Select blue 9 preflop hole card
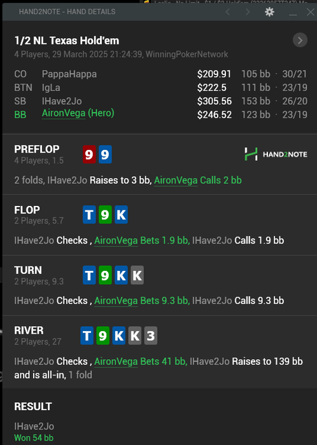The width and height of the screenshot is (317, 445). click(105, 154)
